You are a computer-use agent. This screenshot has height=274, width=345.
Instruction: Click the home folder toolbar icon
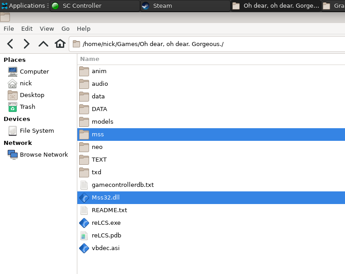click(60, 44)
